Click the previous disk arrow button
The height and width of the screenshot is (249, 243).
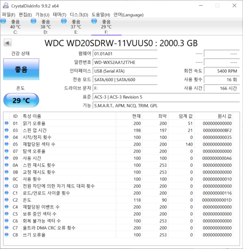pyautogui.click(x=7, y=43)
